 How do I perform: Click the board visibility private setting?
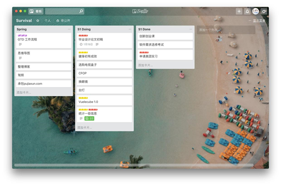63,21
